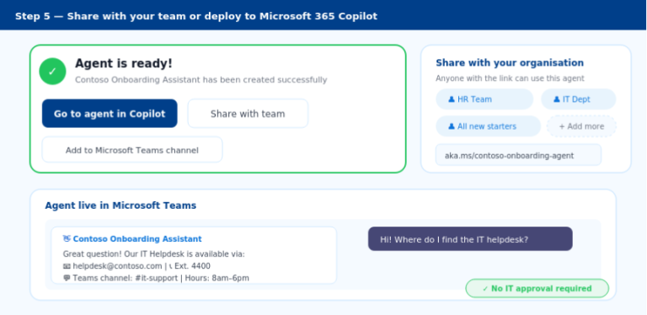Click the #it-support Teams channel text
647x315 pixels.
[x=157, y=278]
